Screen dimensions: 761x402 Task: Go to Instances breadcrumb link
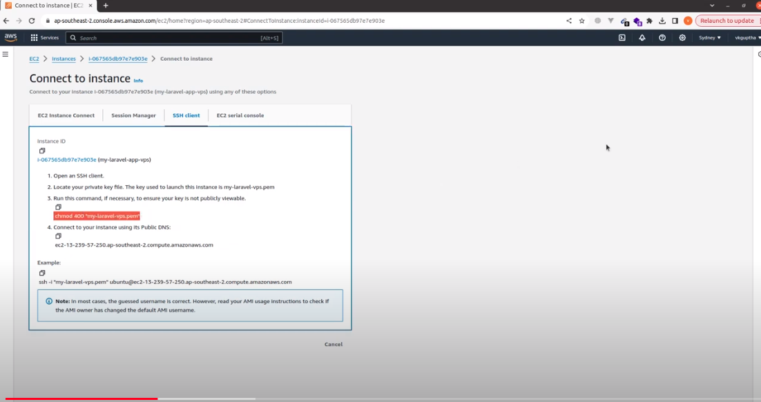pyautogui.click(x=64, y=59)
